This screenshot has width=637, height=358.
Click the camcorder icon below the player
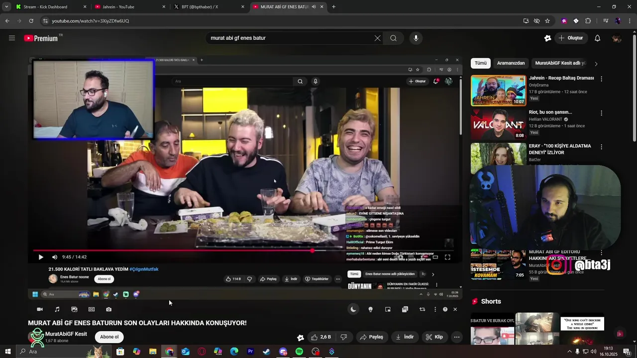[x=40, y=309]
